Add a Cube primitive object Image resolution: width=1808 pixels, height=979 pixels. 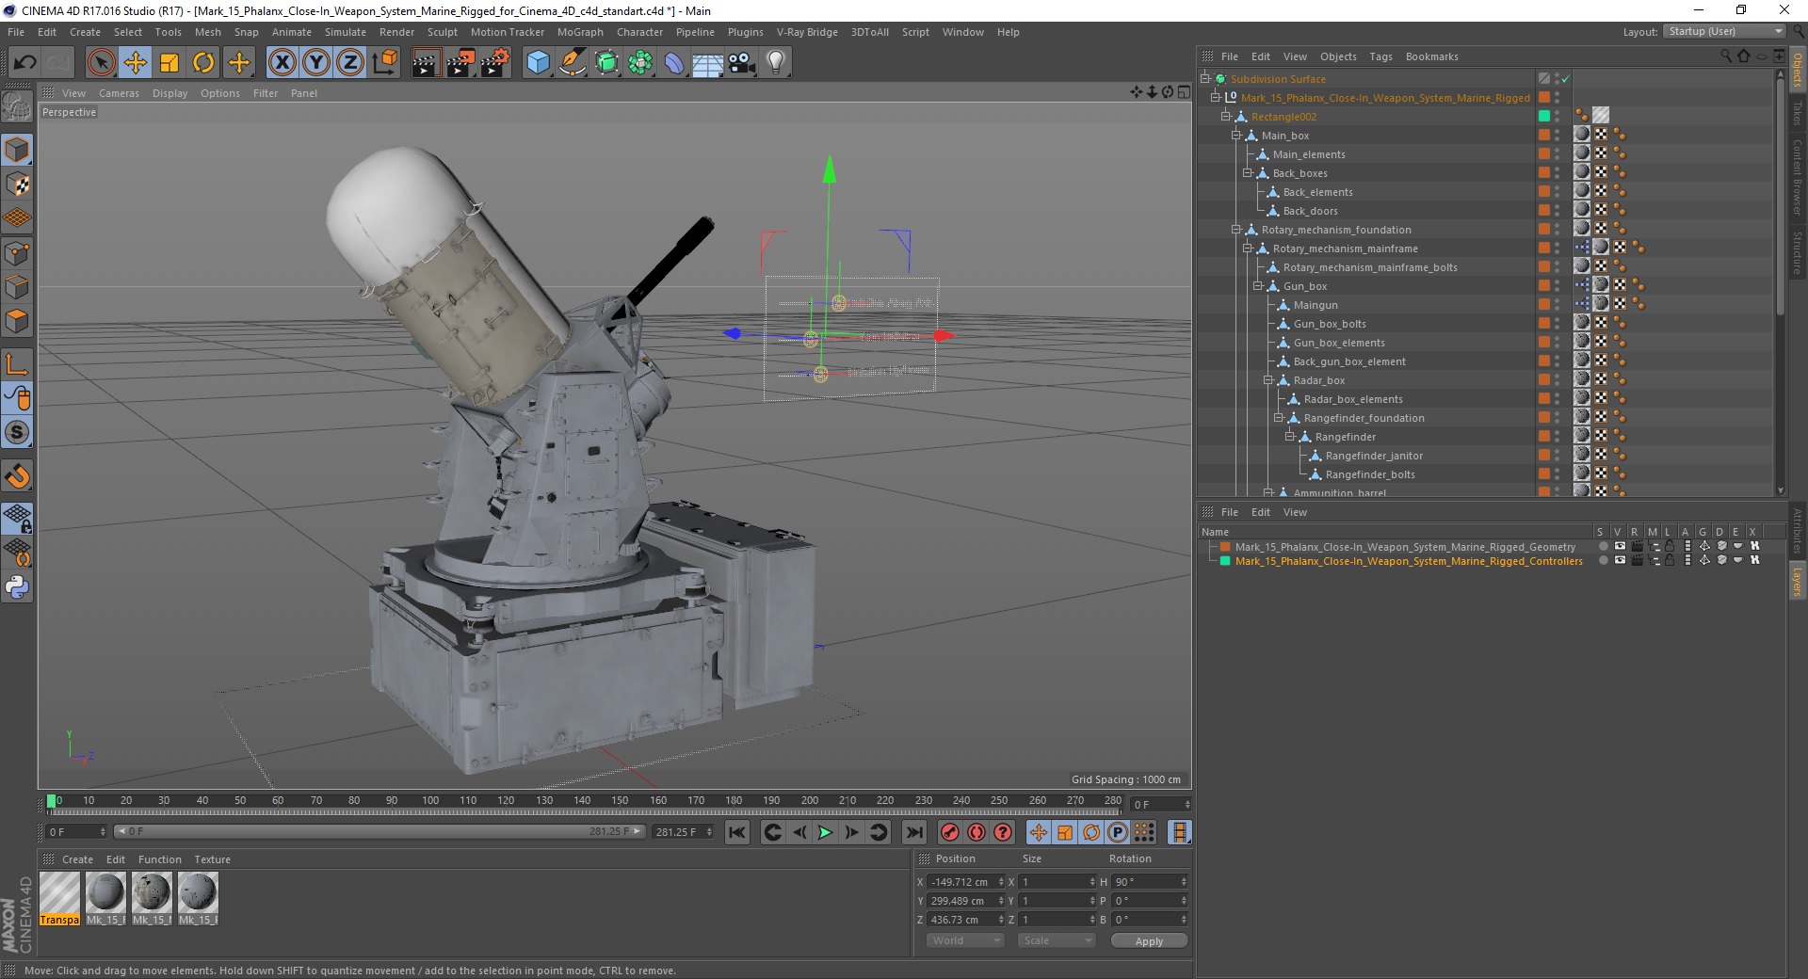(x=538, y=63)
